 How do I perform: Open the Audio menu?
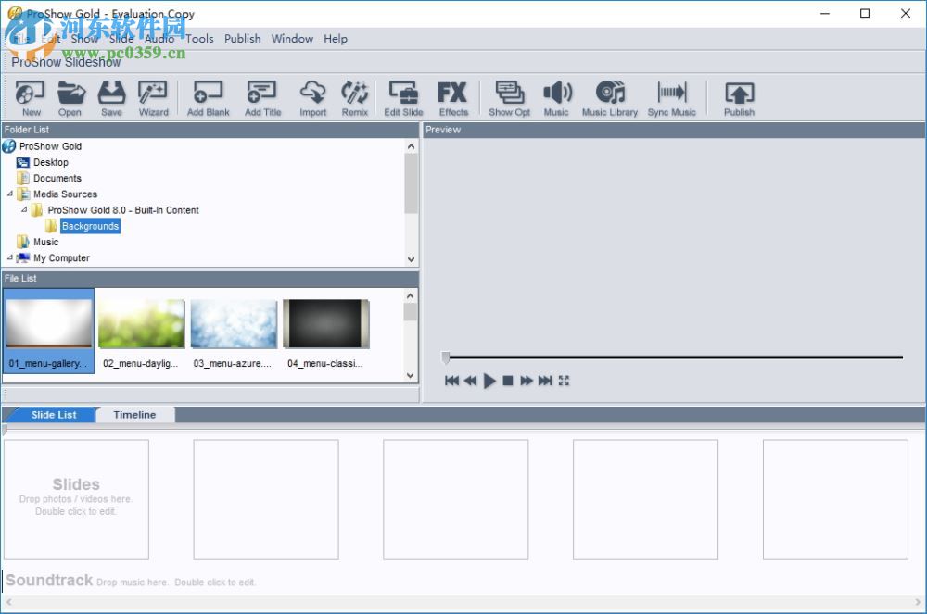tap(159, 39)
